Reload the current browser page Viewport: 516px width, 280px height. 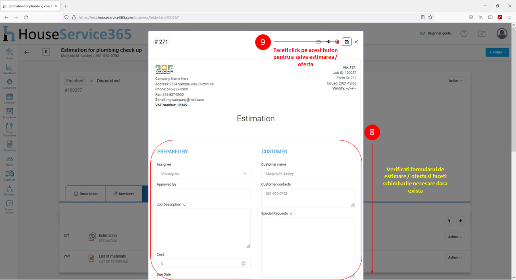pos(26,17)
